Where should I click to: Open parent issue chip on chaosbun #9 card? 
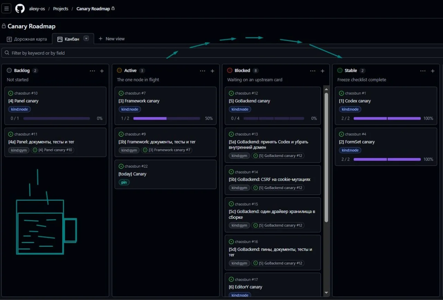click(166, 150)
